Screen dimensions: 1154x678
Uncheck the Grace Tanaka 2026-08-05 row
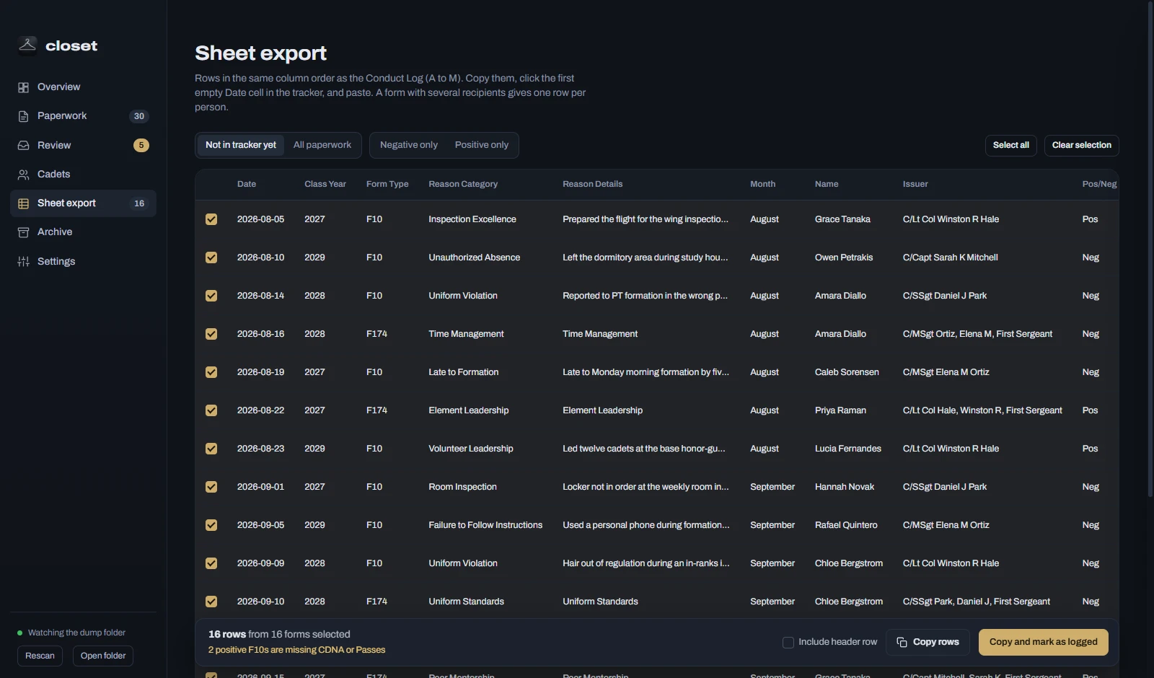pos(211,219)
